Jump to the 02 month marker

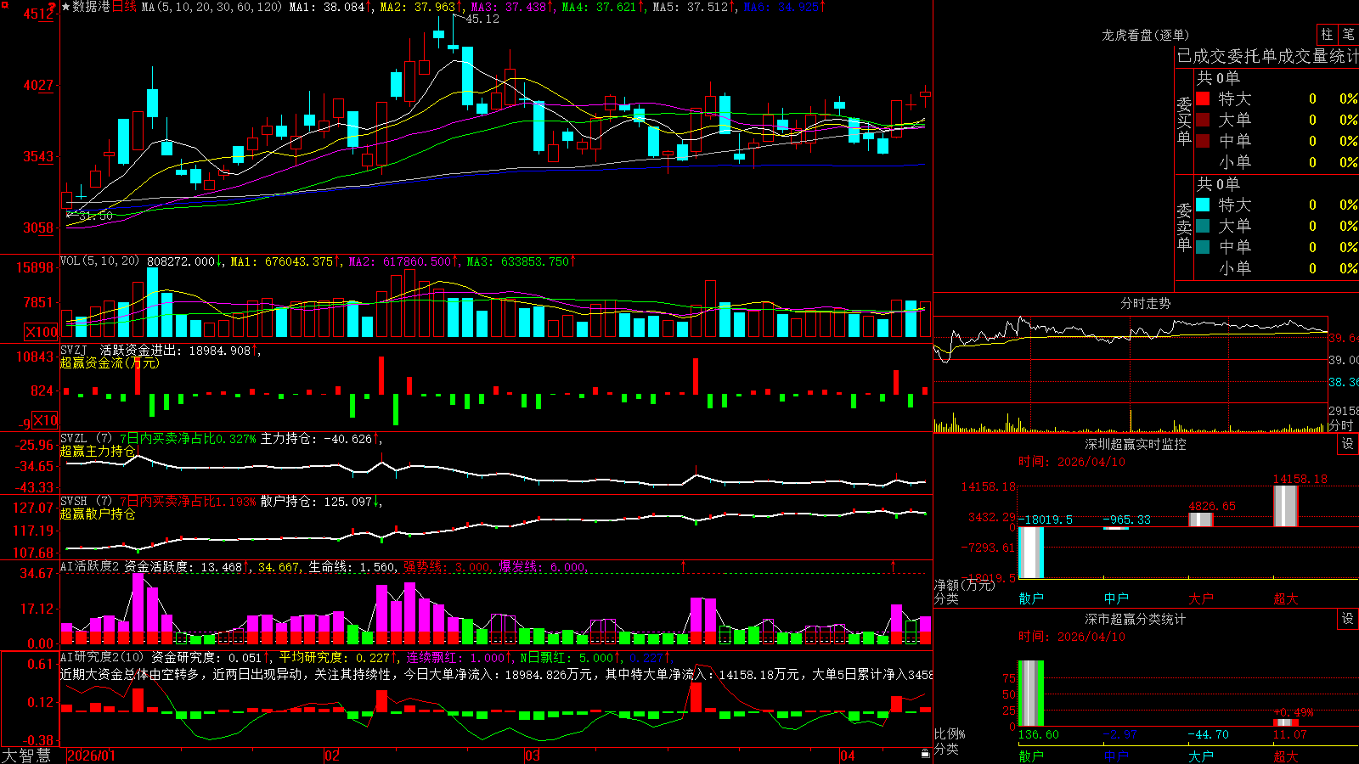point(332,756)
